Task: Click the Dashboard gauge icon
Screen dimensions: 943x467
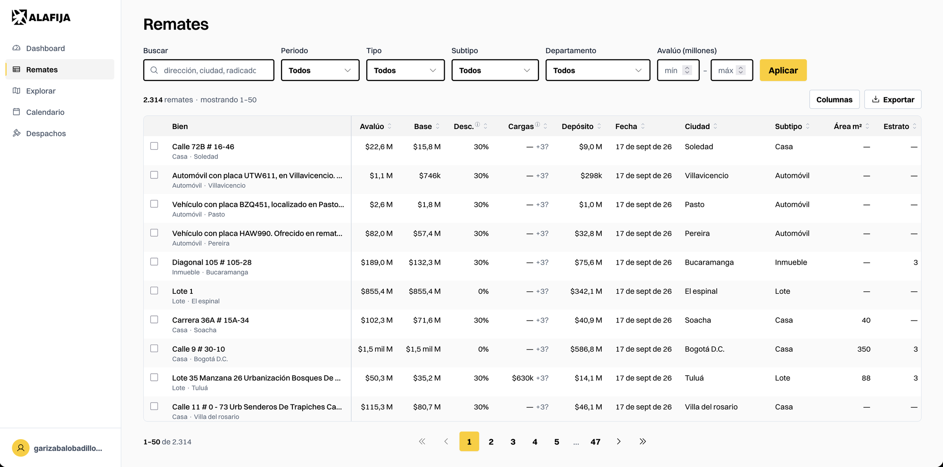Action: tap(17, 48)
